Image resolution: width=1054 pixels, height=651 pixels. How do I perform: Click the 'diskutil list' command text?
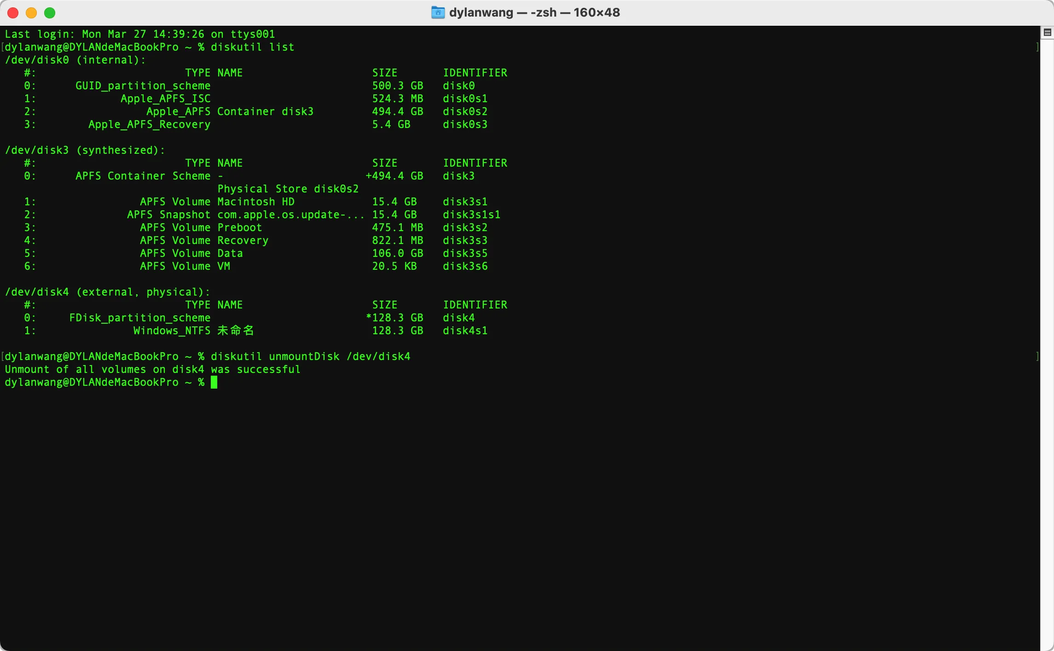tap(252, 47)
